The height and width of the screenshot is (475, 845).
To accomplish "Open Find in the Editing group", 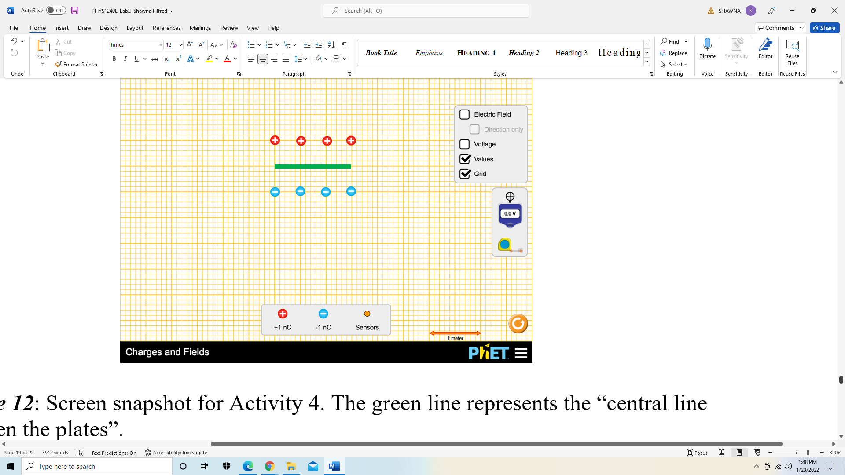I will (x=672, y=41).
